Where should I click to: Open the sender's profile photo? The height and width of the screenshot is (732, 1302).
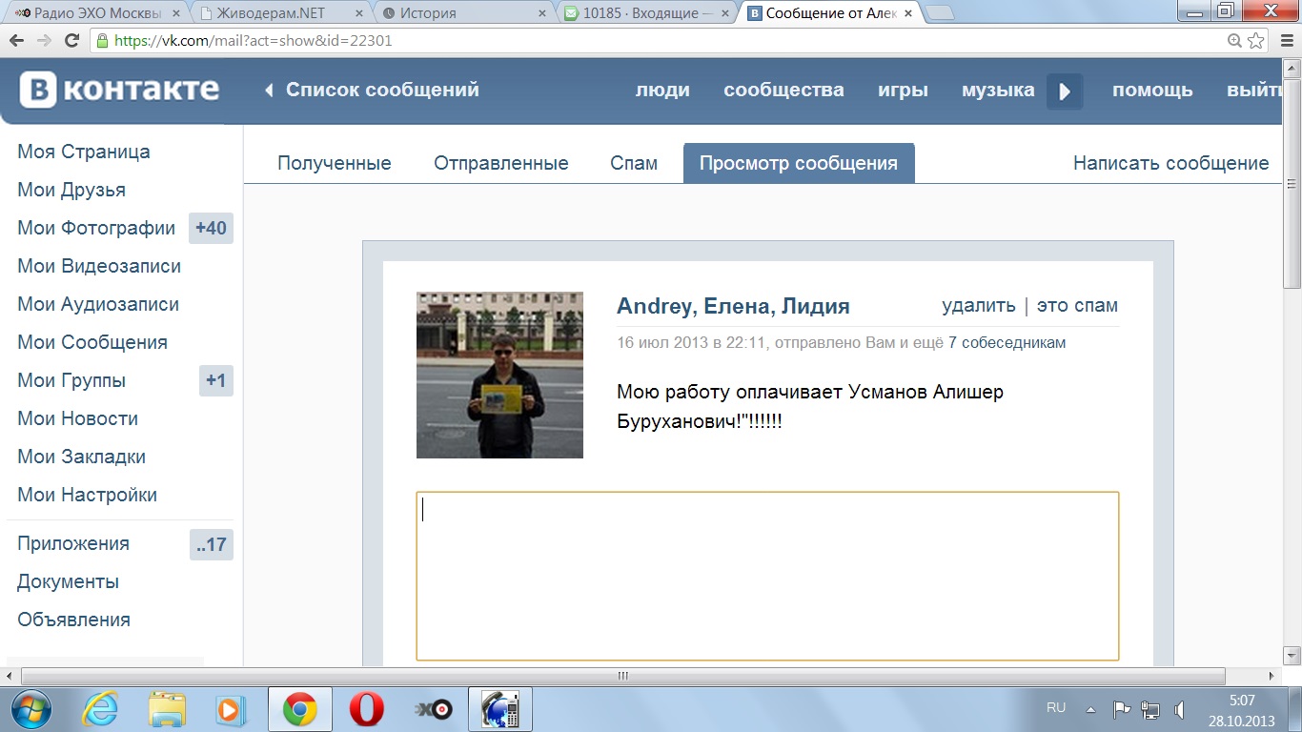pos(499,375)
